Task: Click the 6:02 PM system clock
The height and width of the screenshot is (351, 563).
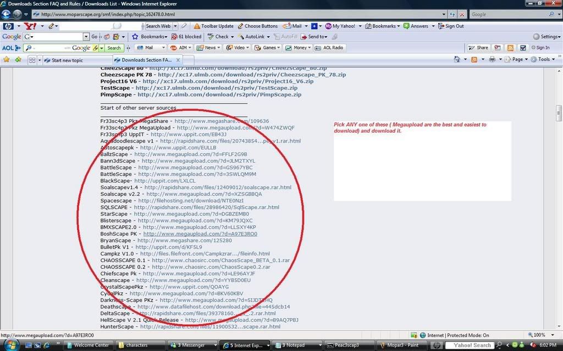Action: tap(548, 345)
